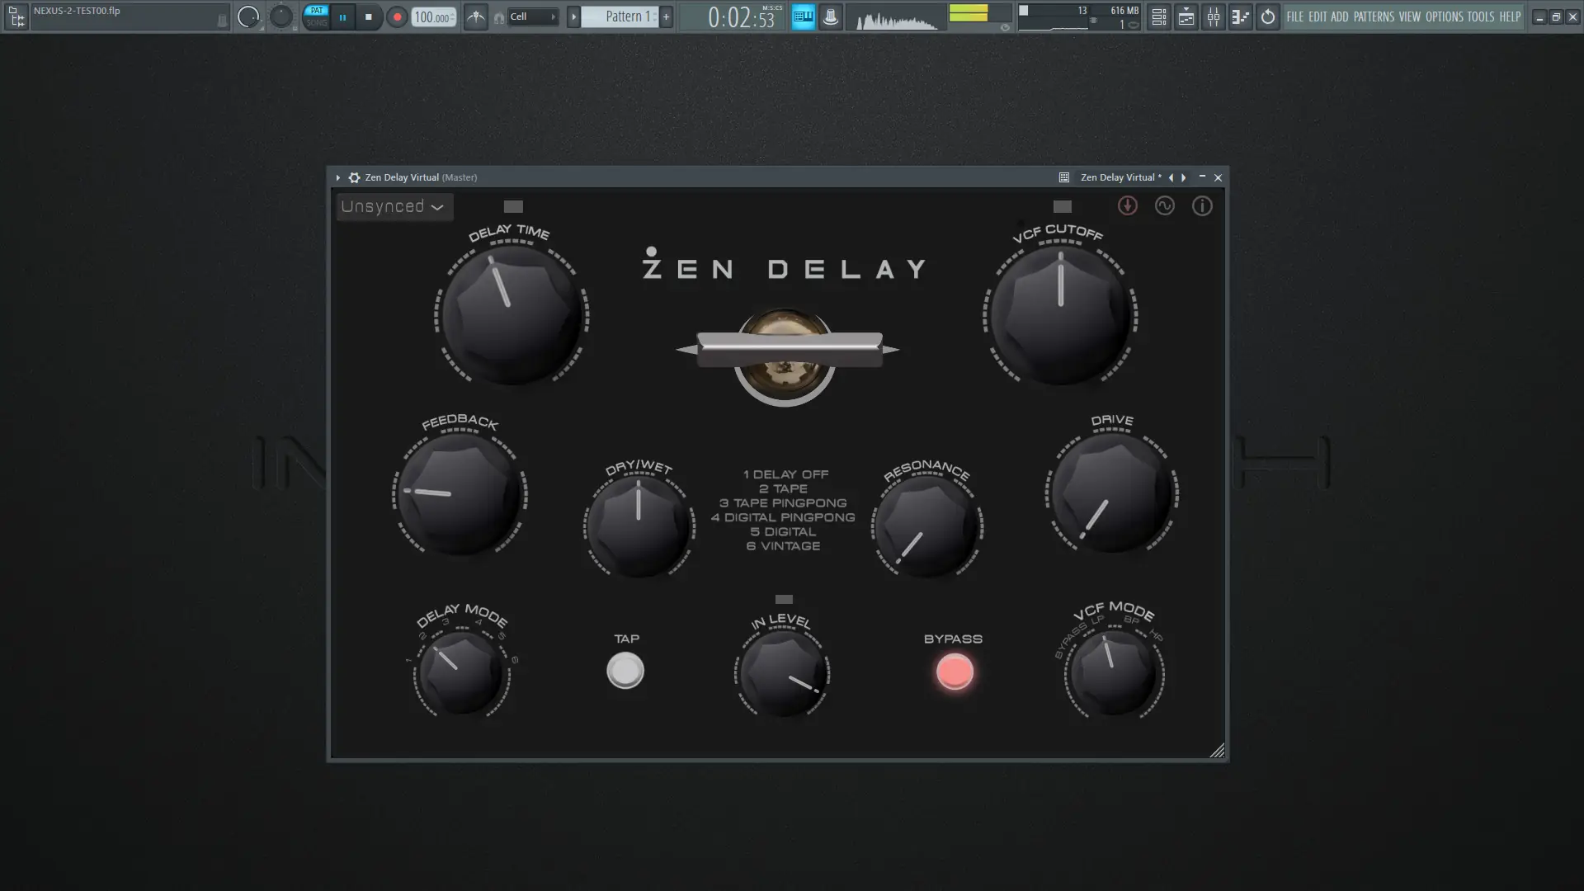Pause playback with the pause button

tap(342, 16)
